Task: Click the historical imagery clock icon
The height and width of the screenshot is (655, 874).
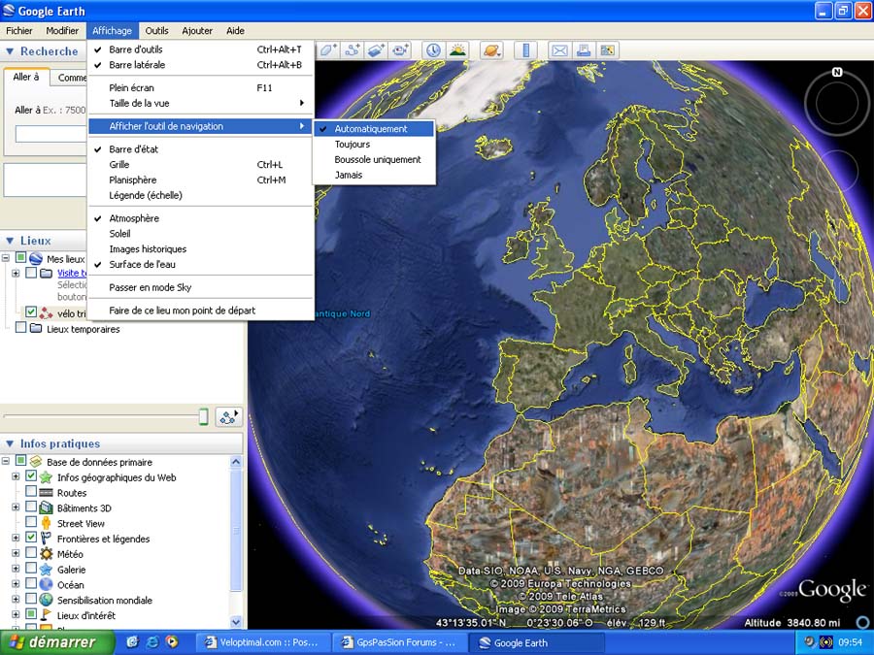Action: pos(433,50)
